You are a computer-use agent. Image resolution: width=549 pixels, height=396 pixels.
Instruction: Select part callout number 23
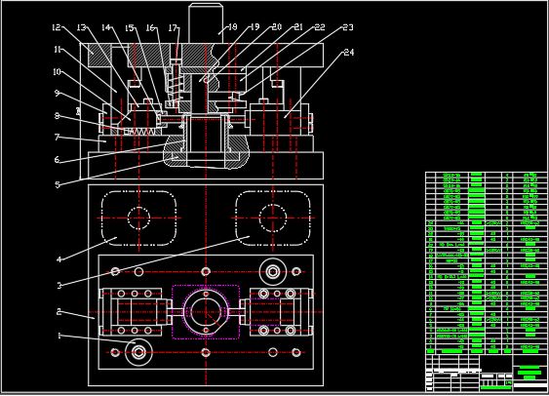pyautogui.click(x=348, y=27)
